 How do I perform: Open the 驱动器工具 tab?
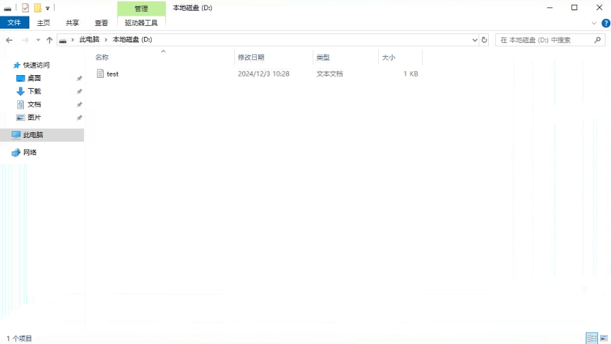(141, 23)
